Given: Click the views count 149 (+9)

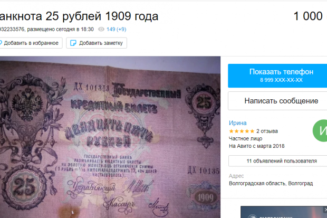Looking at the screenshot, I should tap(117, 29).
